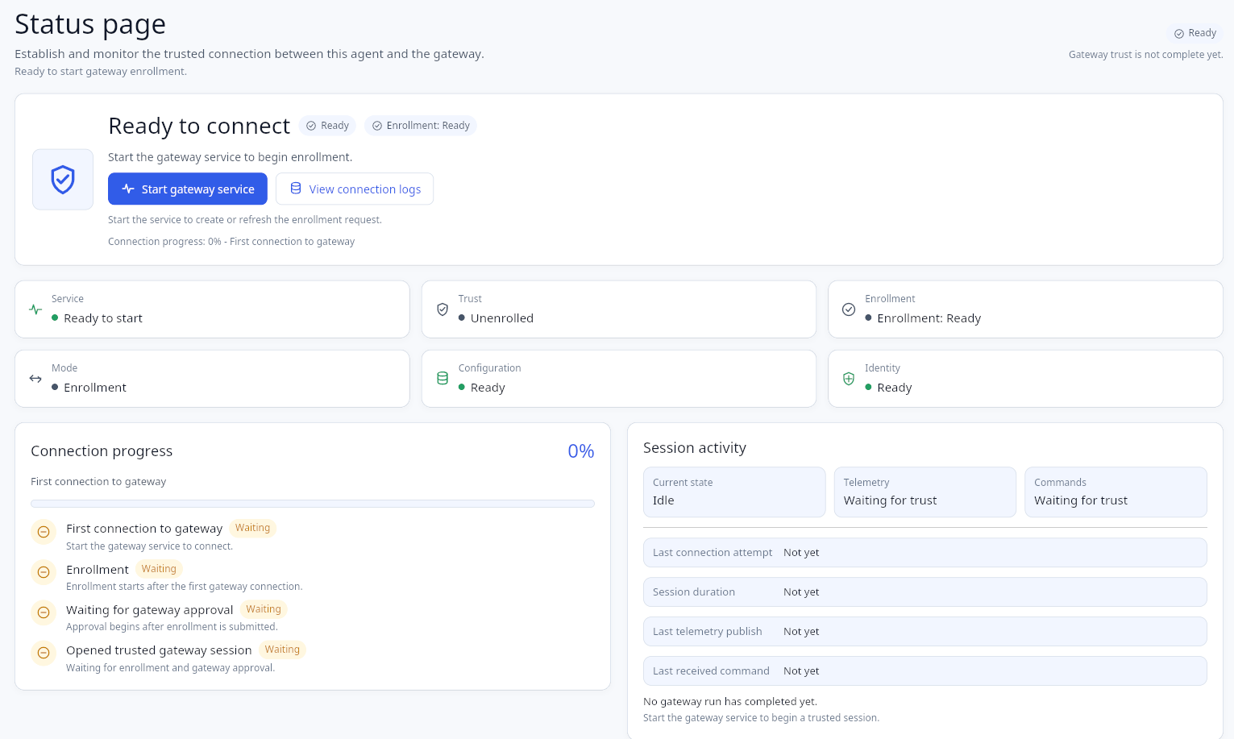
Task: Click the First connection to gateway waiting icon
Action: point(44,532)
